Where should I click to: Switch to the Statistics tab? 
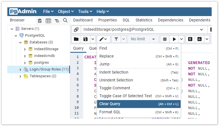[x=144, y=20]
